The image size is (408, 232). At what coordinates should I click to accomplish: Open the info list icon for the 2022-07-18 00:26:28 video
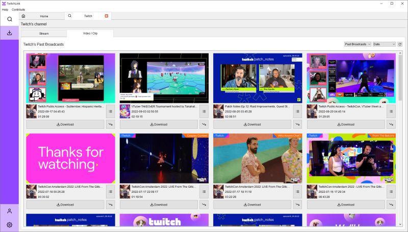(x=111, y=191)
